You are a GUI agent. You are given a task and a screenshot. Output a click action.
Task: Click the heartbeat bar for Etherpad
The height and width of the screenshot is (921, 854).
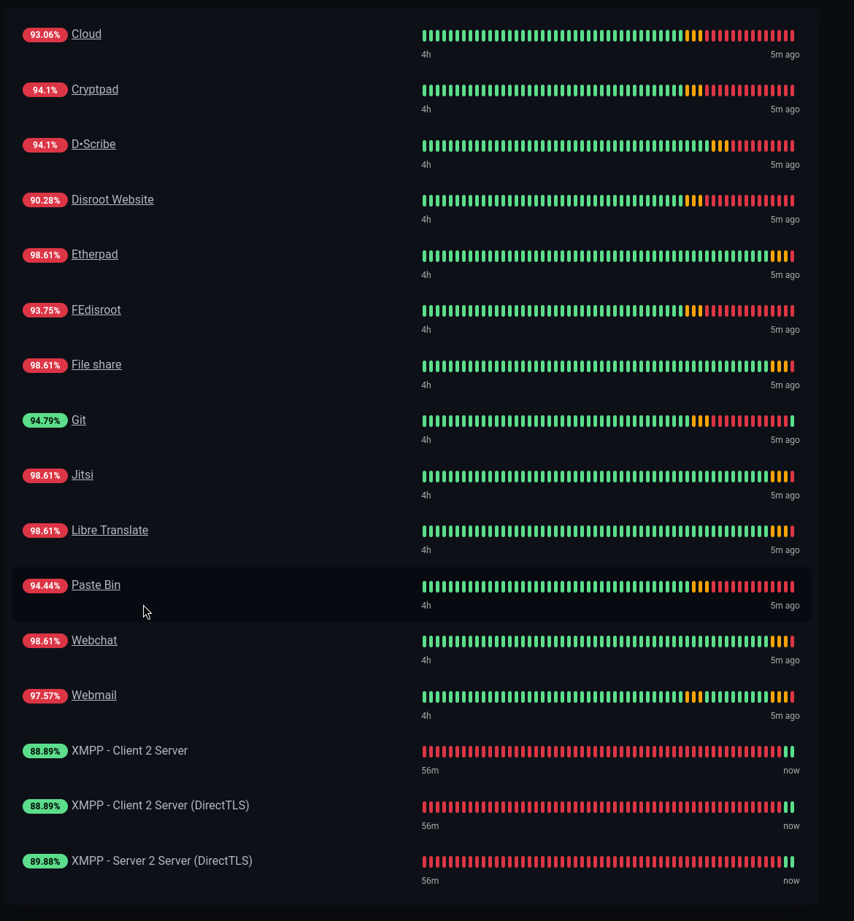[x=608, y=256]
